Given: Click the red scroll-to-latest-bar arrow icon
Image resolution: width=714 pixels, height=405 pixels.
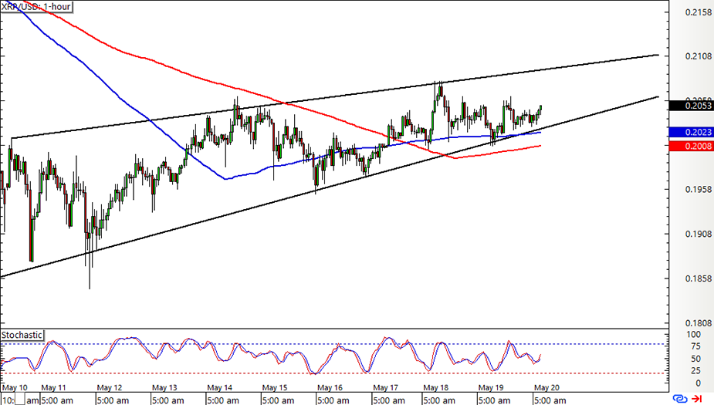Looking at the screenshot, I should (x=696, y=399).
